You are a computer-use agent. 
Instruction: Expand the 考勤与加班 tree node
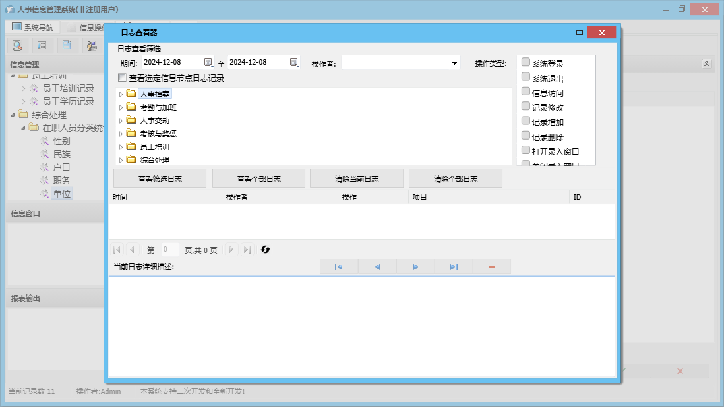coord(121,107)
